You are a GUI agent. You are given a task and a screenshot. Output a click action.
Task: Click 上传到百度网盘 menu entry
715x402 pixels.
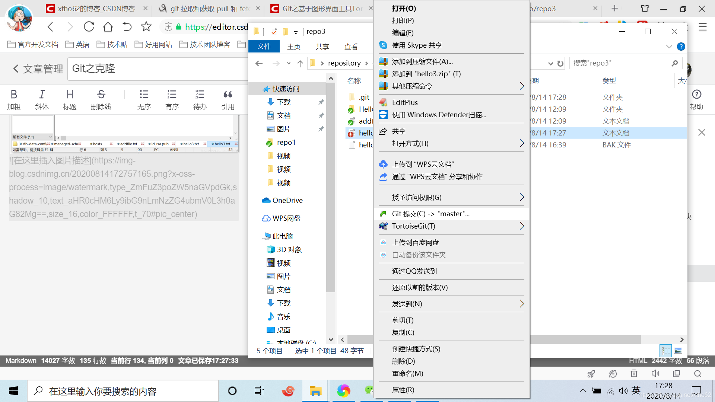(451, 242)
